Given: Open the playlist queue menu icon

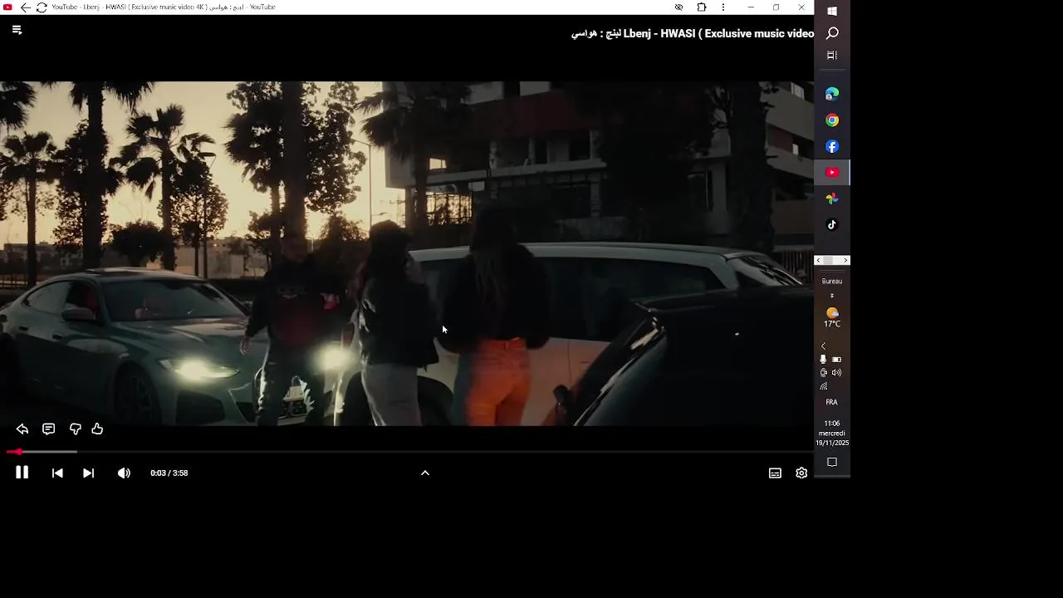Looking at the screenshot, I should click(x=17, y=30).
